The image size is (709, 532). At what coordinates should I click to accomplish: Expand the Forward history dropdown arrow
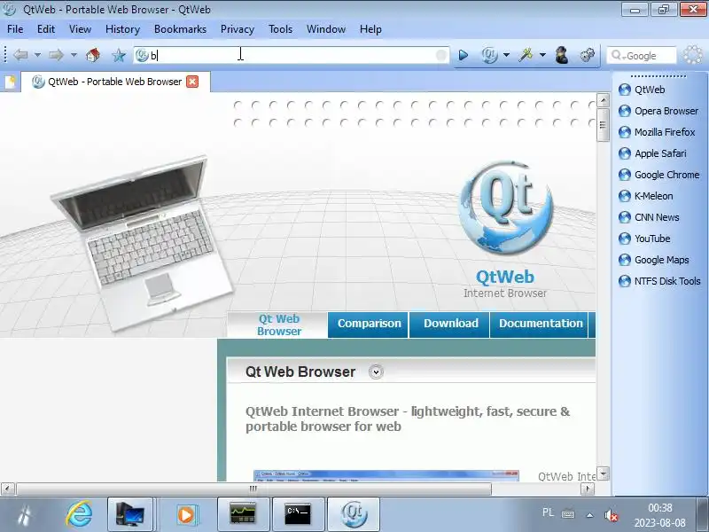click(74, 55)
